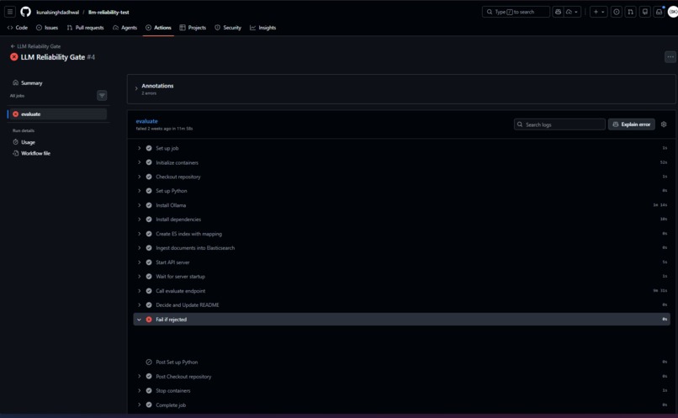Click the Explain error button

(631, 124)
